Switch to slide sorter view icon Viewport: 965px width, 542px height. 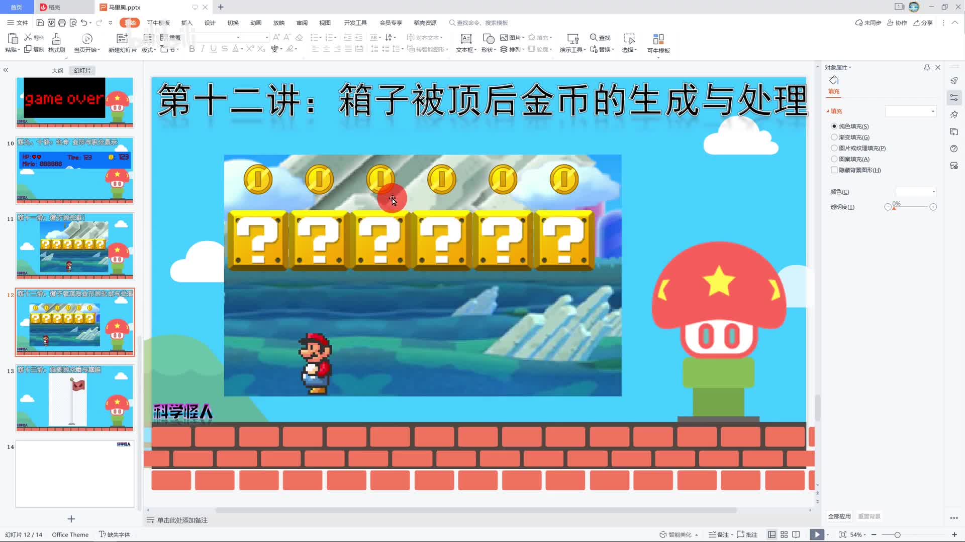(784, 534)
